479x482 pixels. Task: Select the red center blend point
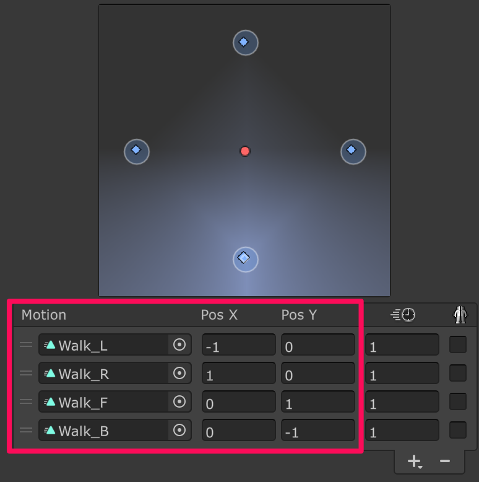[245, 151]
